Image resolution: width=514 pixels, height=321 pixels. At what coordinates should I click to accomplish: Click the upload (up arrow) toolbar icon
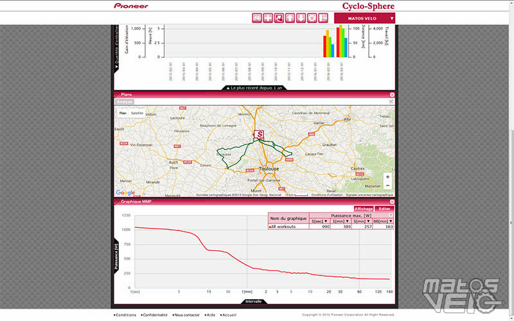click(x=290, y=18)
